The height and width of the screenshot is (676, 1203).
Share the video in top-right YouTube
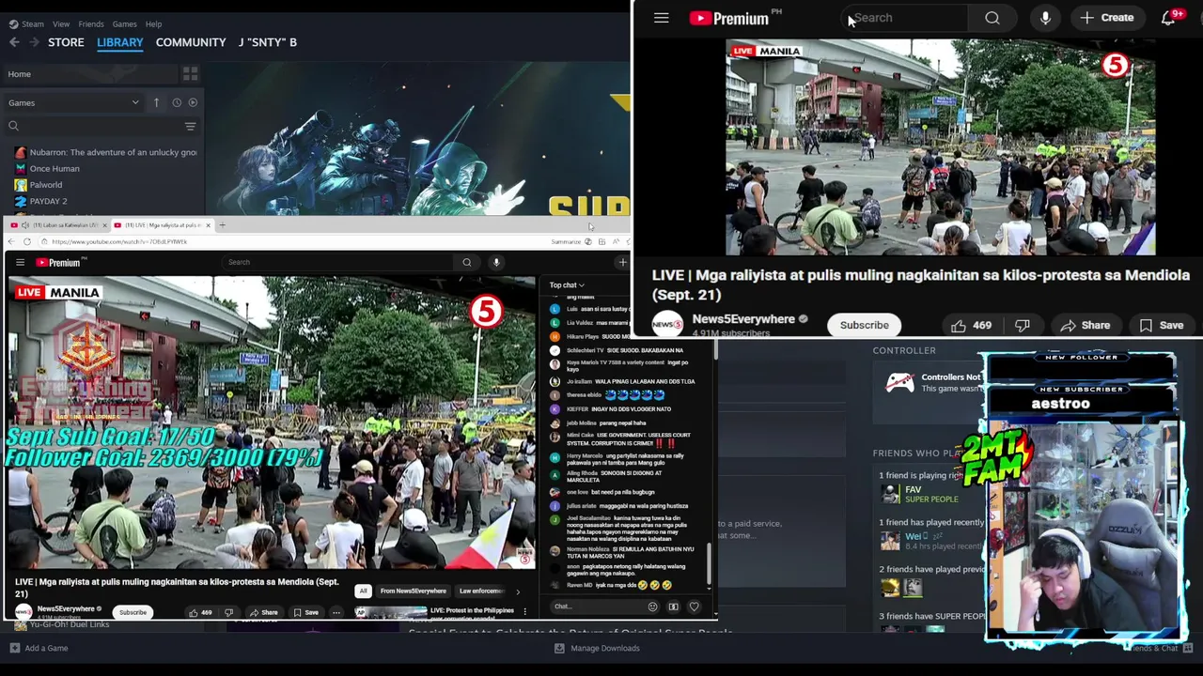1085,325
